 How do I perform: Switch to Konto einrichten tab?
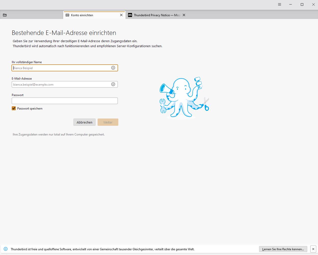click(94, 15)
